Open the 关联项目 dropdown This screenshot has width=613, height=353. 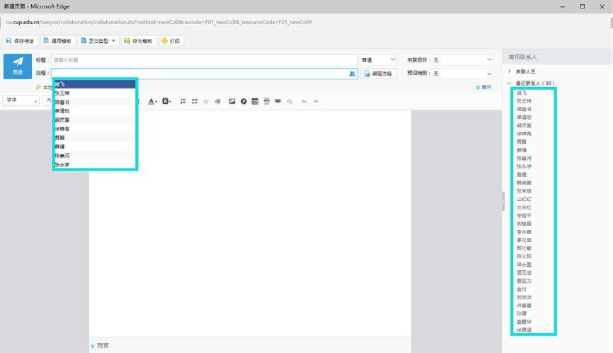click(462, 60)
